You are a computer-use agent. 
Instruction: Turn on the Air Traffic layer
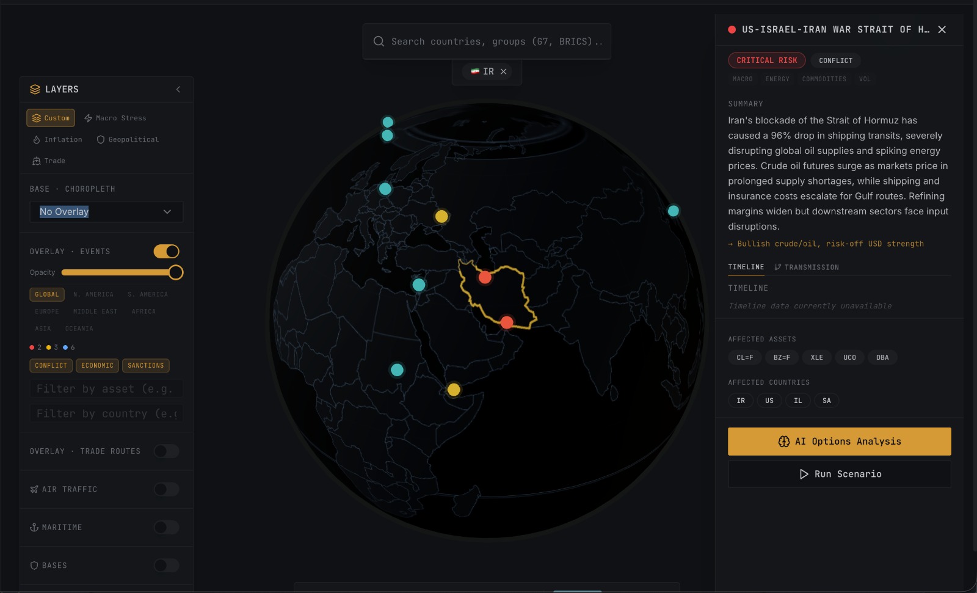click(166, 489)
